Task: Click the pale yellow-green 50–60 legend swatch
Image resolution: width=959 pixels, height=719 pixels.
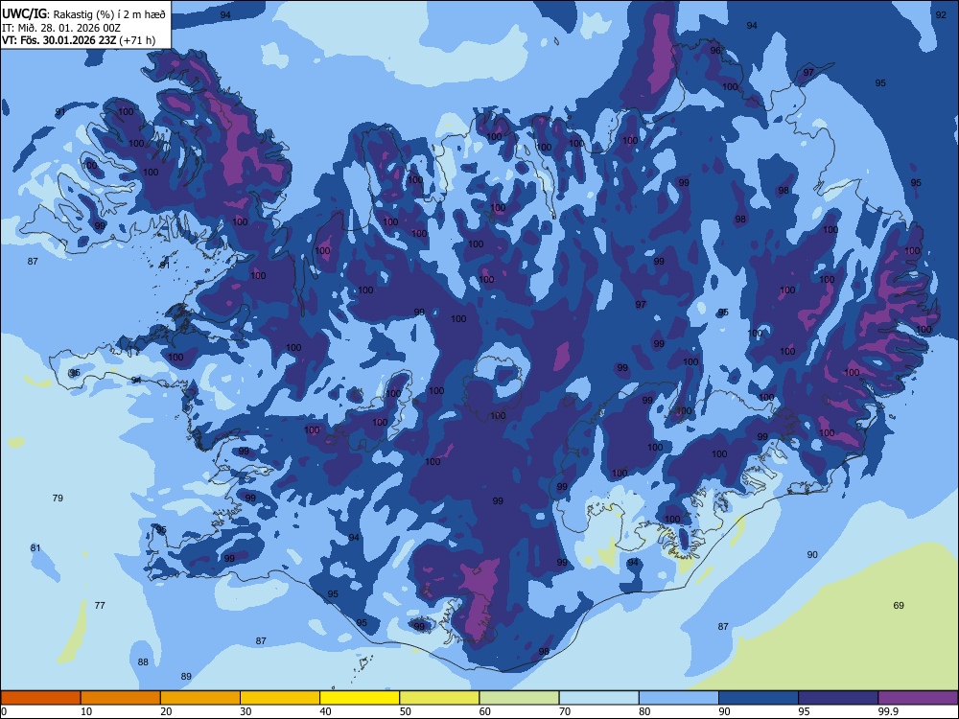Action: [x=440, y=698]
